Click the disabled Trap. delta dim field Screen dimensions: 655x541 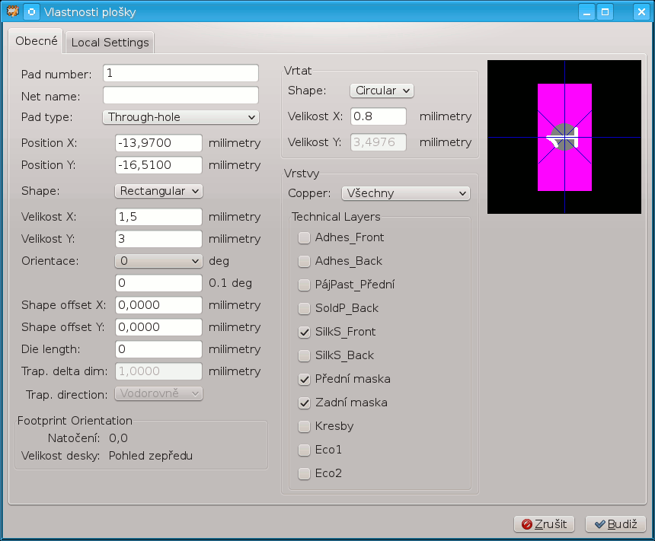coord(158,371)
